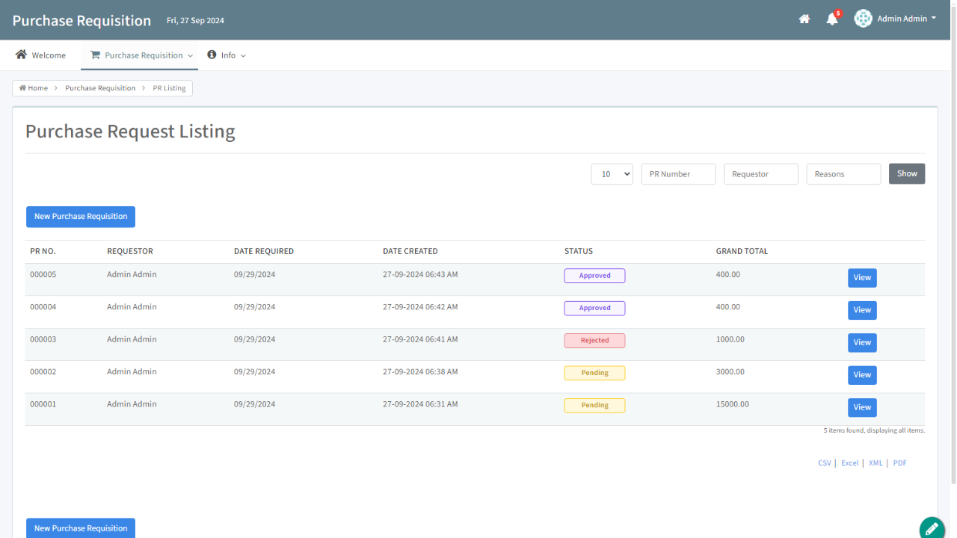Expand the Admin Admin account dropdown

[933, 19]
